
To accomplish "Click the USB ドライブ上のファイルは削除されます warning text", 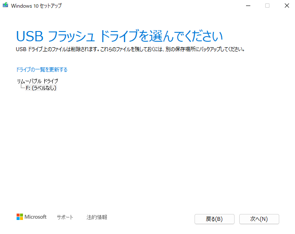I will click(x=130, y=49).
